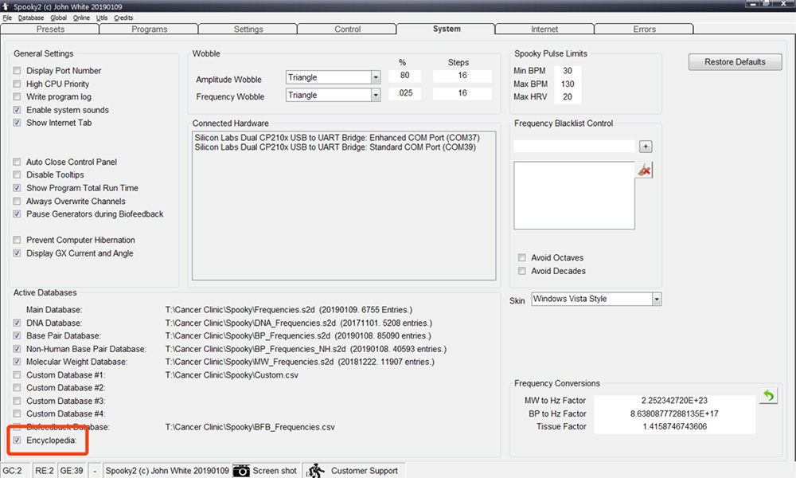Click the green reset arrow in Frequency Conversions

(767, 396)
